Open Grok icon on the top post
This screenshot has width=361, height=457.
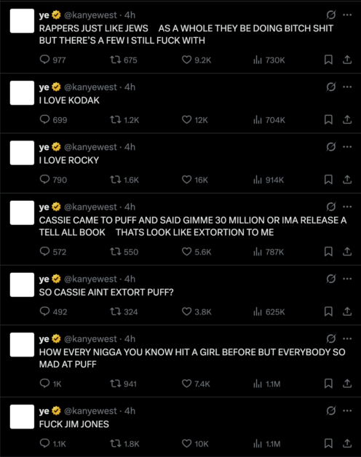click(331, 15)
